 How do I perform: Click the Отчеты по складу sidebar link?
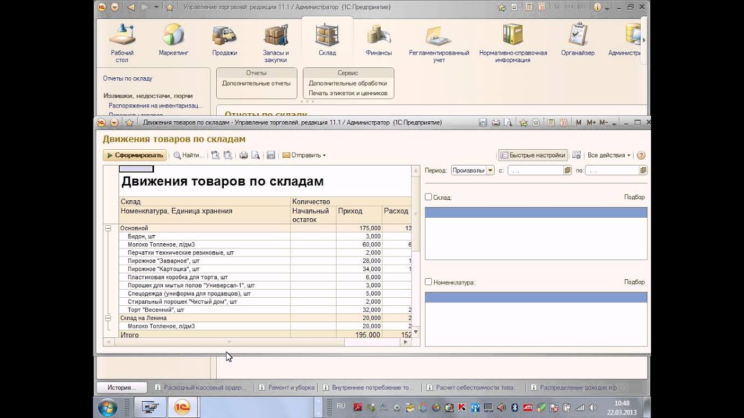[x=127, y=78]
